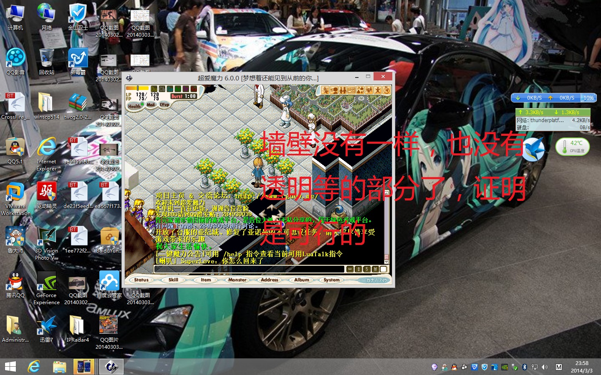This screenshot has height=375, width=601.
Task: Select the Lu Master desktop shortcut
Action: (x=15, y=240)
